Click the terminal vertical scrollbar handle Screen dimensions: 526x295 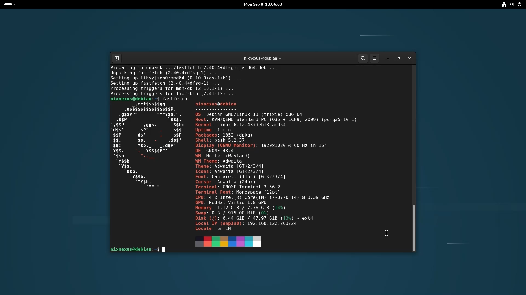tap(414, 228)
